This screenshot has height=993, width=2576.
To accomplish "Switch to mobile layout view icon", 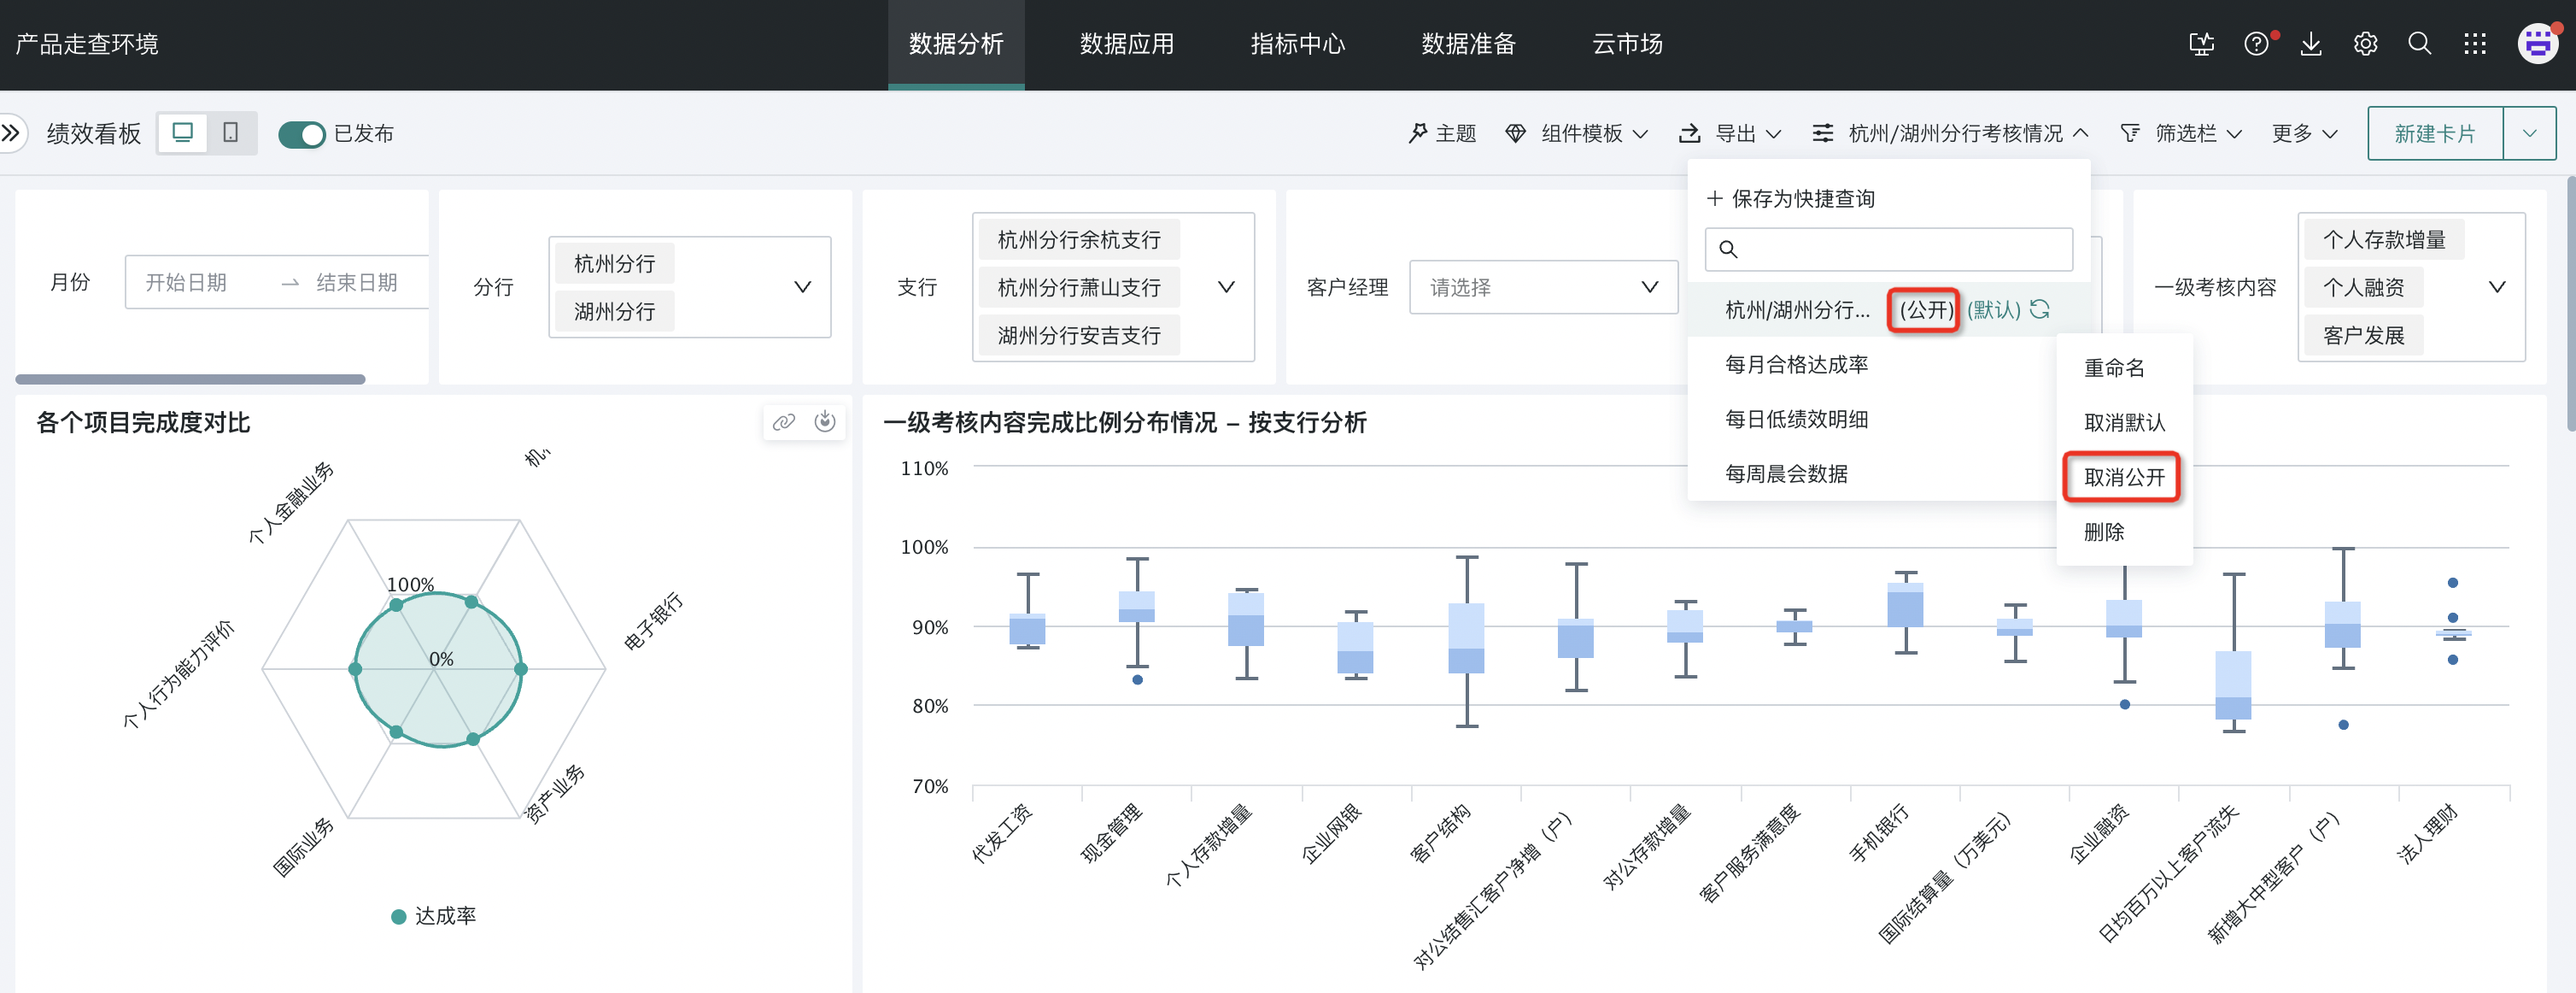I will tap(231, 133).
